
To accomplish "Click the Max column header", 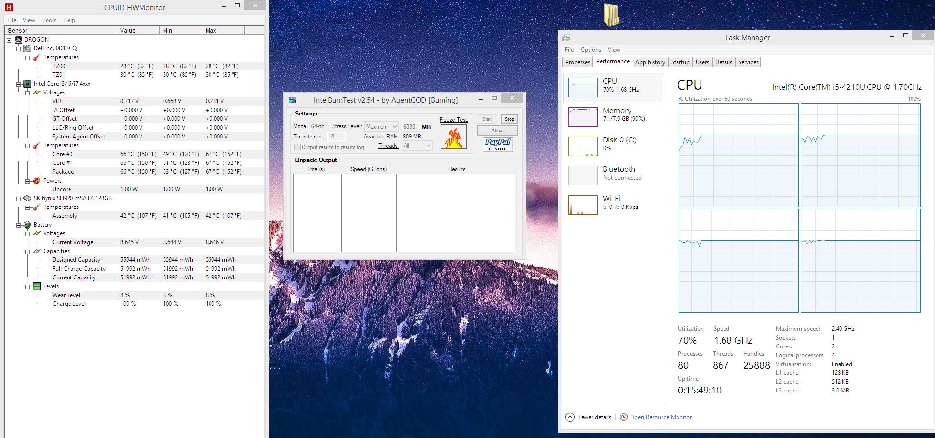I will tap(223, 30).
